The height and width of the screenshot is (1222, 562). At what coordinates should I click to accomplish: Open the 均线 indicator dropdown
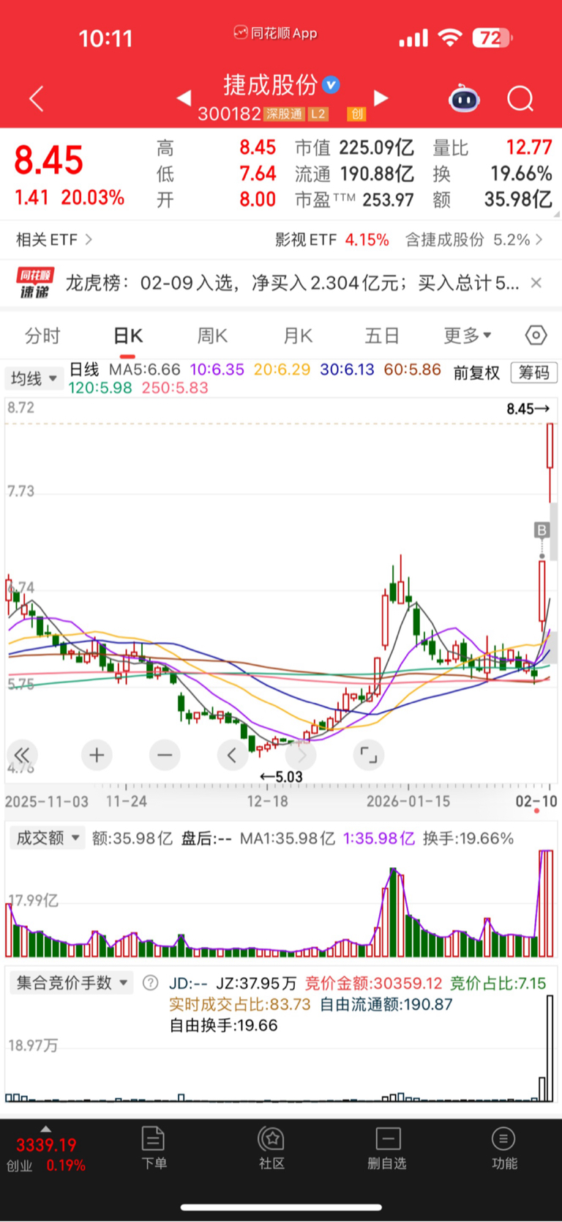pyautogui.click(x=33, y=379)
